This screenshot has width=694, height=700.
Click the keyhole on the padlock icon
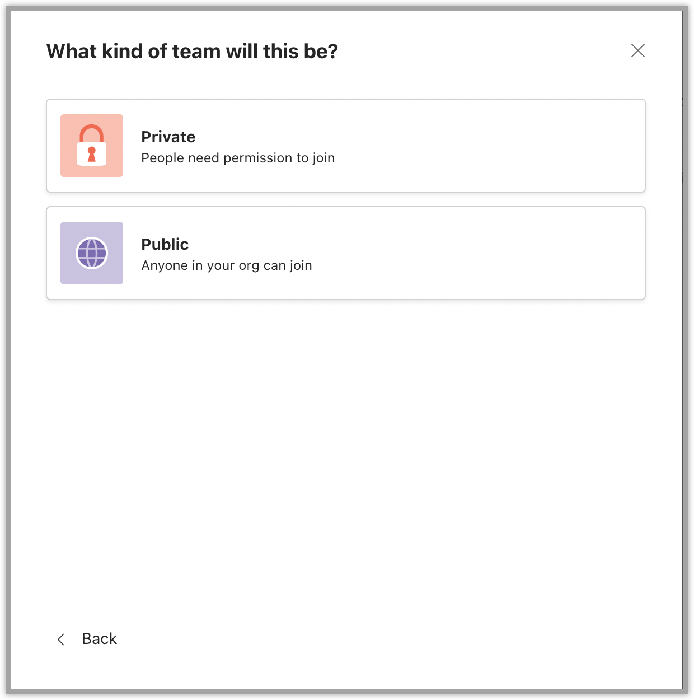pyautogui.click(x=92, y=155)
